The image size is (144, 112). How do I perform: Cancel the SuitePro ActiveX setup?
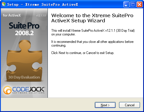129,105
